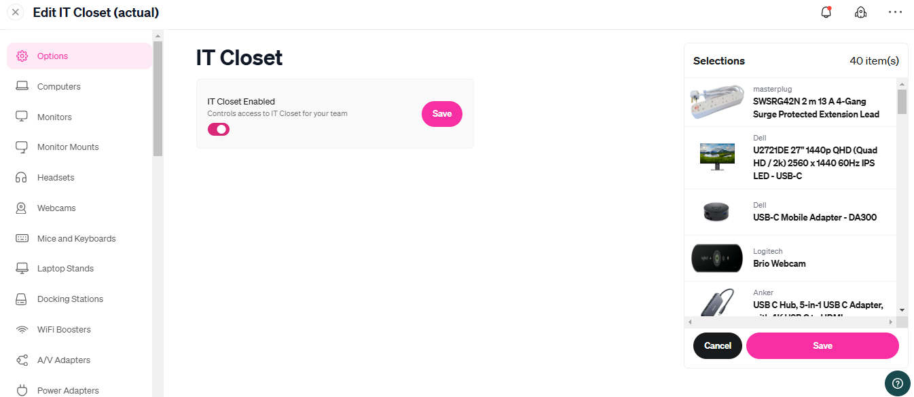Viewport: 914px width, 397px height.
Task: Click the Brio Webcam product thumbnail
Action: pyautogui.click(x=716, y=258)
